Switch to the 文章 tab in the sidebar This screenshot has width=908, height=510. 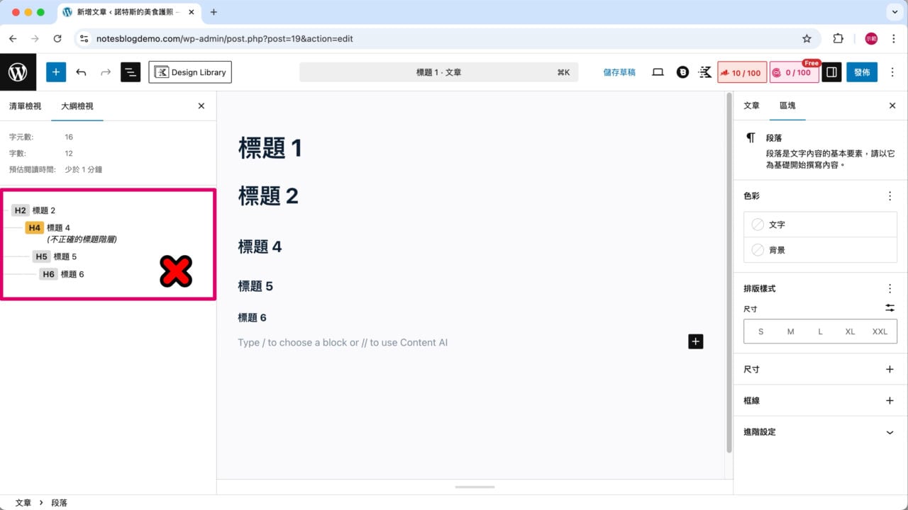click(x=750, y=105)
